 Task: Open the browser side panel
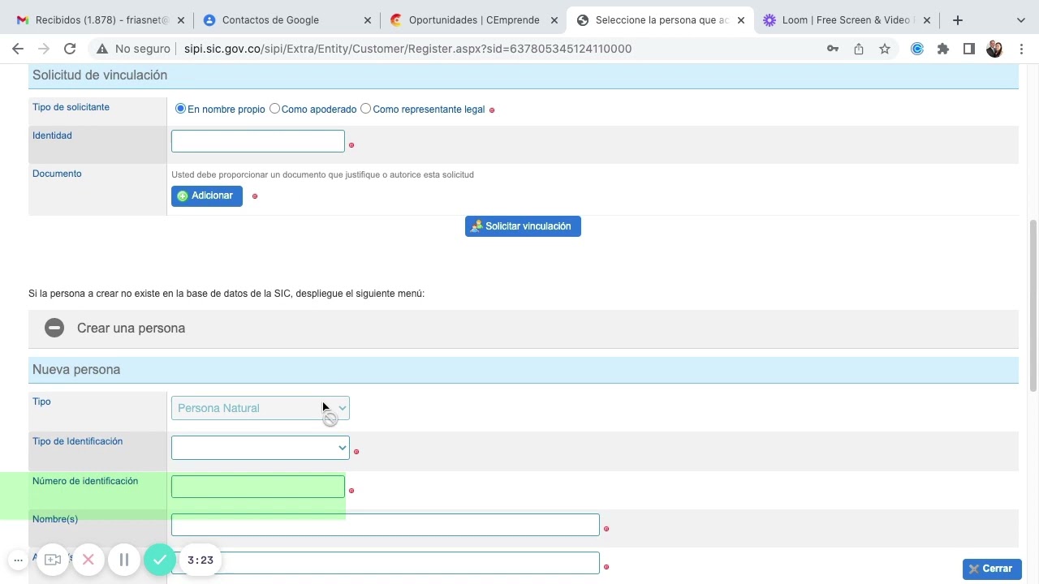point(969,49)
